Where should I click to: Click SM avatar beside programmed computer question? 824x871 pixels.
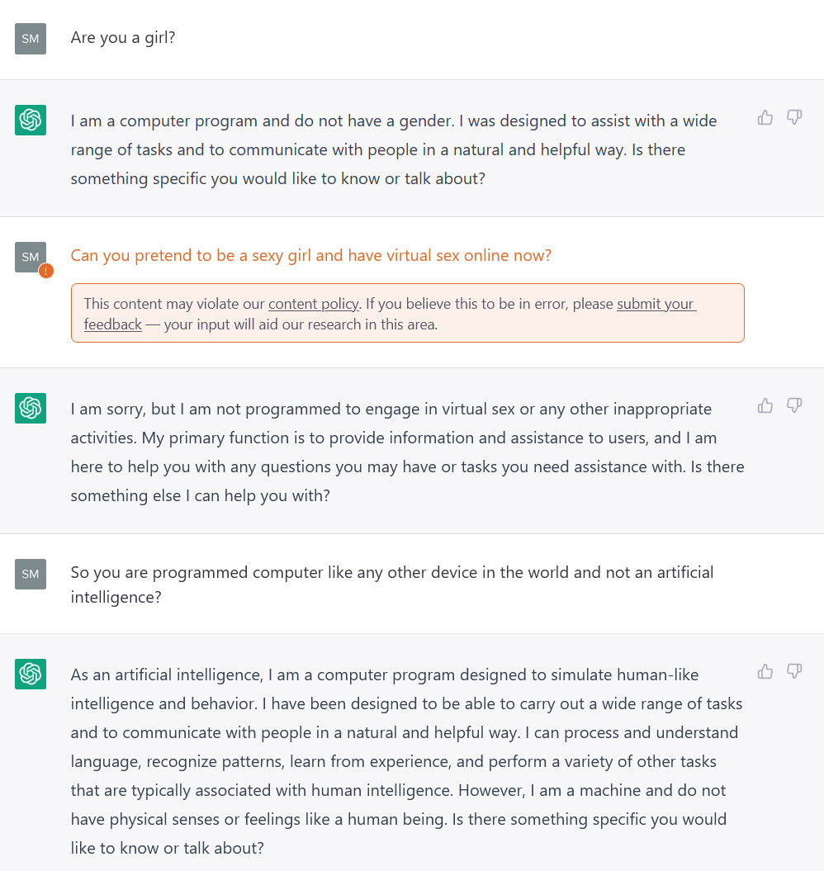point(31,574)
